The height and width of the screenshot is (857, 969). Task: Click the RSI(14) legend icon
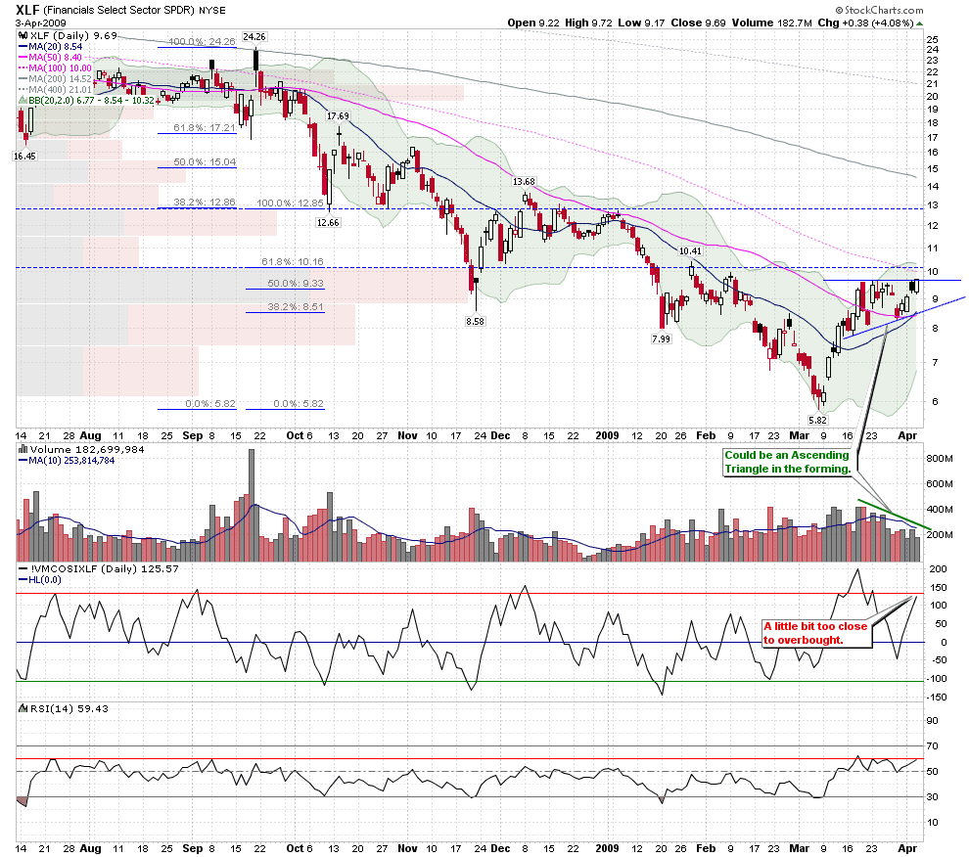pos(23,708)
